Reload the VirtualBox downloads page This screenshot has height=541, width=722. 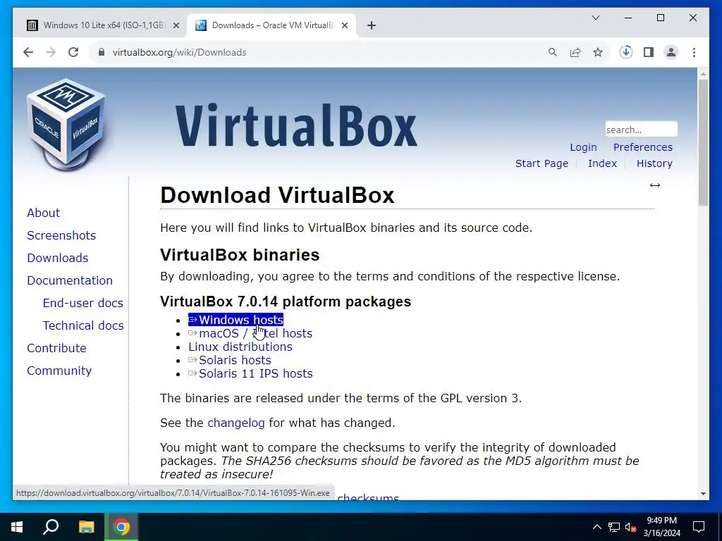click(x=73, y=52)
